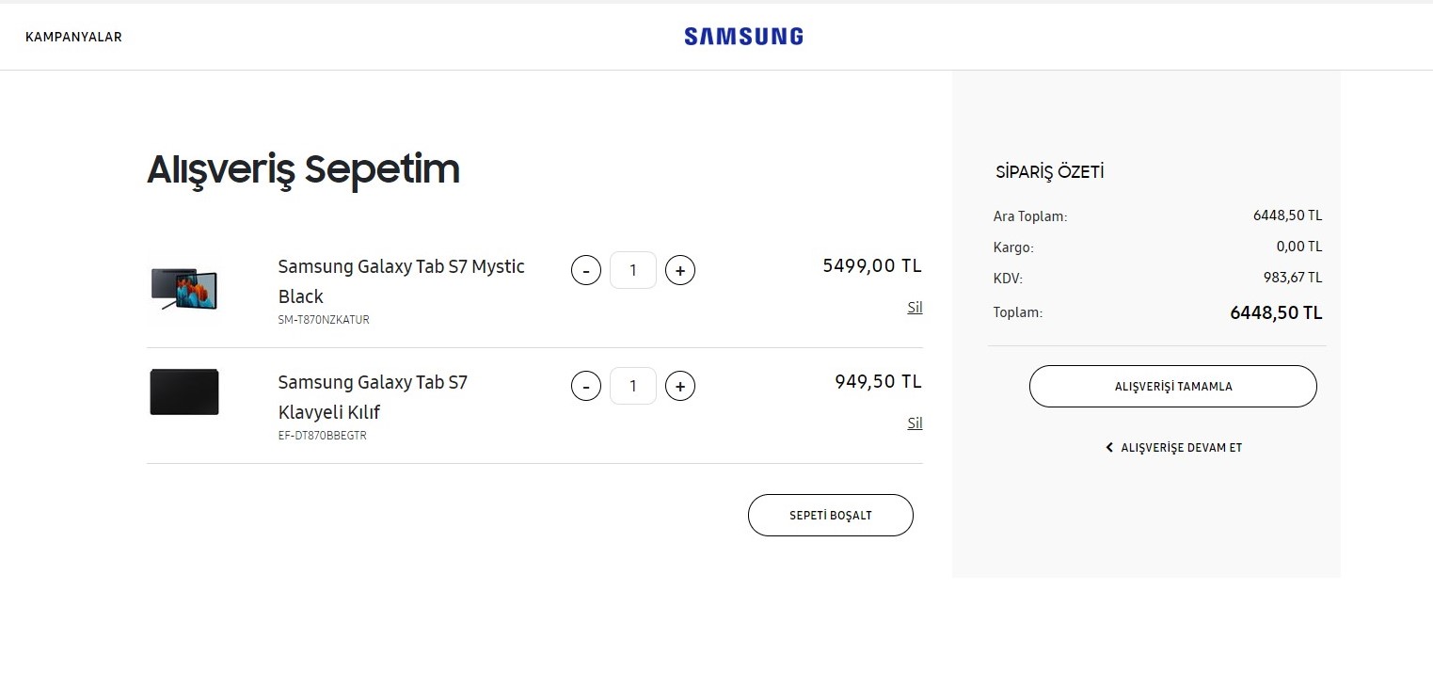Click EF-DT870BBEGTR model code
Image resolution: width=1433 pixels, height=686 pixels.
[323, 436]
